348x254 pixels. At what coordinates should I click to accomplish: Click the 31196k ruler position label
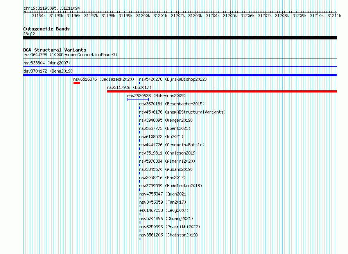(74, 16)
